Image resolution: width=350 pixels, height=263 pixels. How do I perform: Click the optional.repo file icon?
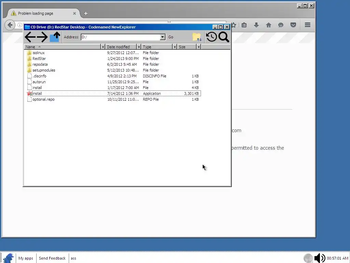click(x=29, y=99)
